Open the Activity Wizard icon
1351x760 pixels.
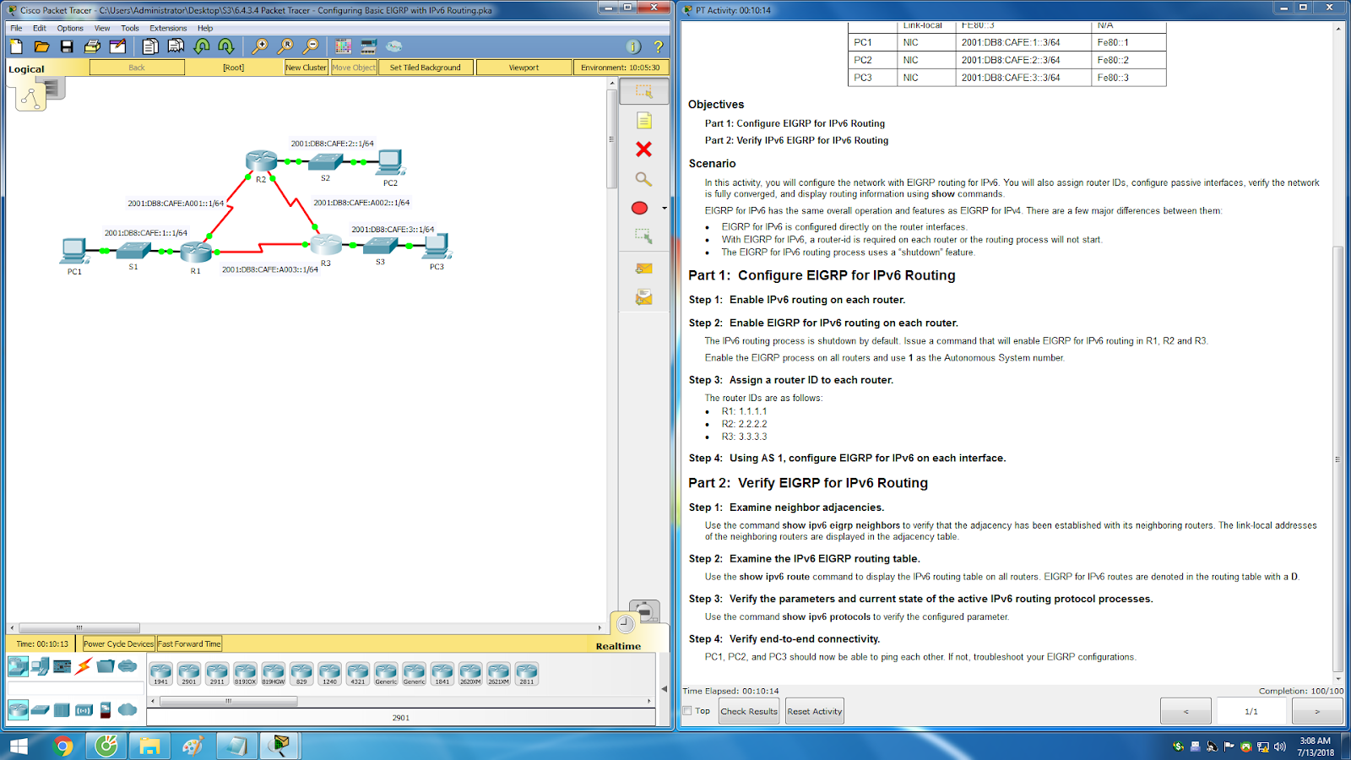(117, 46)
